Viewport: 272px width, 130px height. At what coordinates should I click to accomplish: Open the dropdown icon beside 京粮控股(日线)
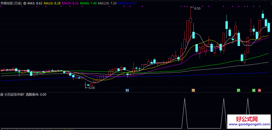coord(25,3)
